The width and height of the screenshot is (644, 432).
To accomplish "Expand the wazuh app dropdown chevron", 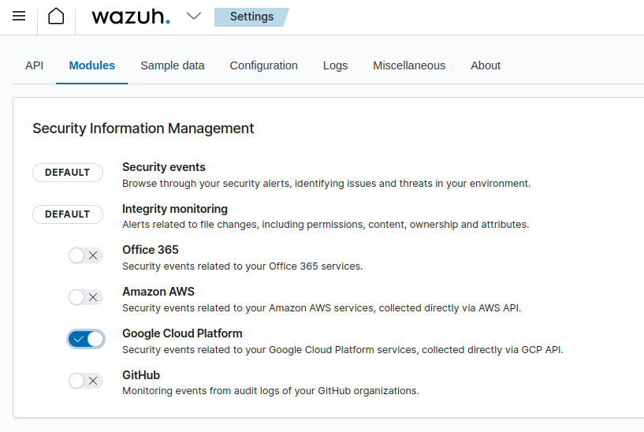I will point(193,16).
